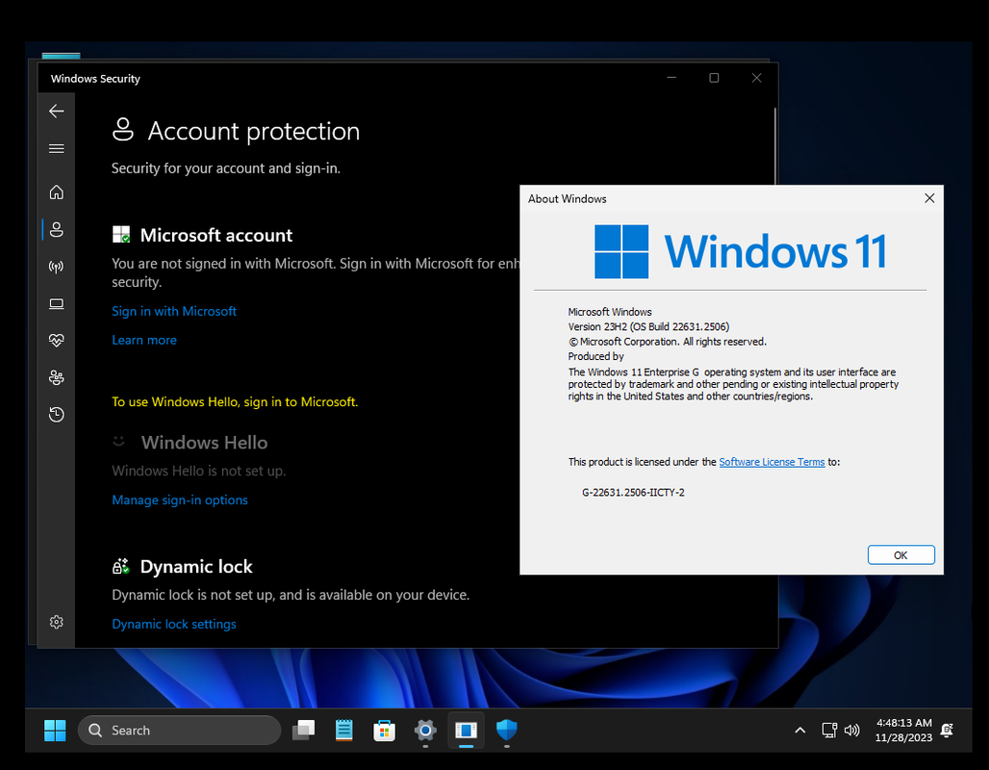The image size is (989, 770).
Task: Click OK in About Windows dialog
Action: 900,554
